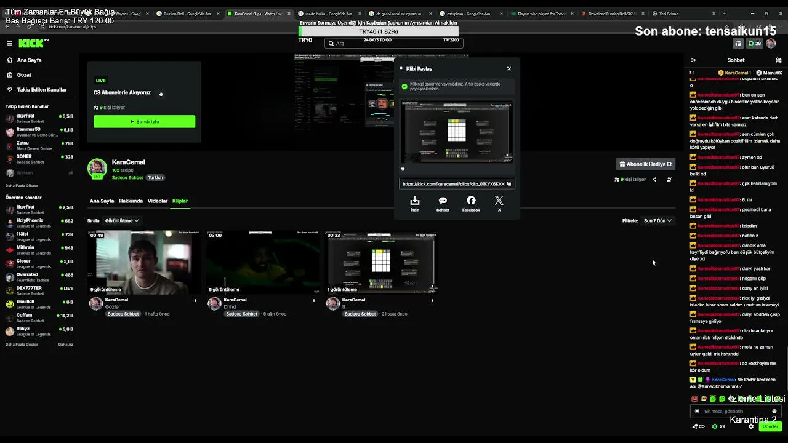Click the KaraCemal profile avatar with LIVE badge
The width and height of the screenshot is (788, 443).
(x=97, y=169)
